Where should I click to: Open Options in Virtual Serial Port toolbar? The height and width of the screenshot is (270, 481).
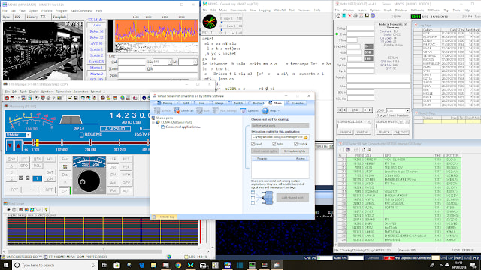[250, 110]
